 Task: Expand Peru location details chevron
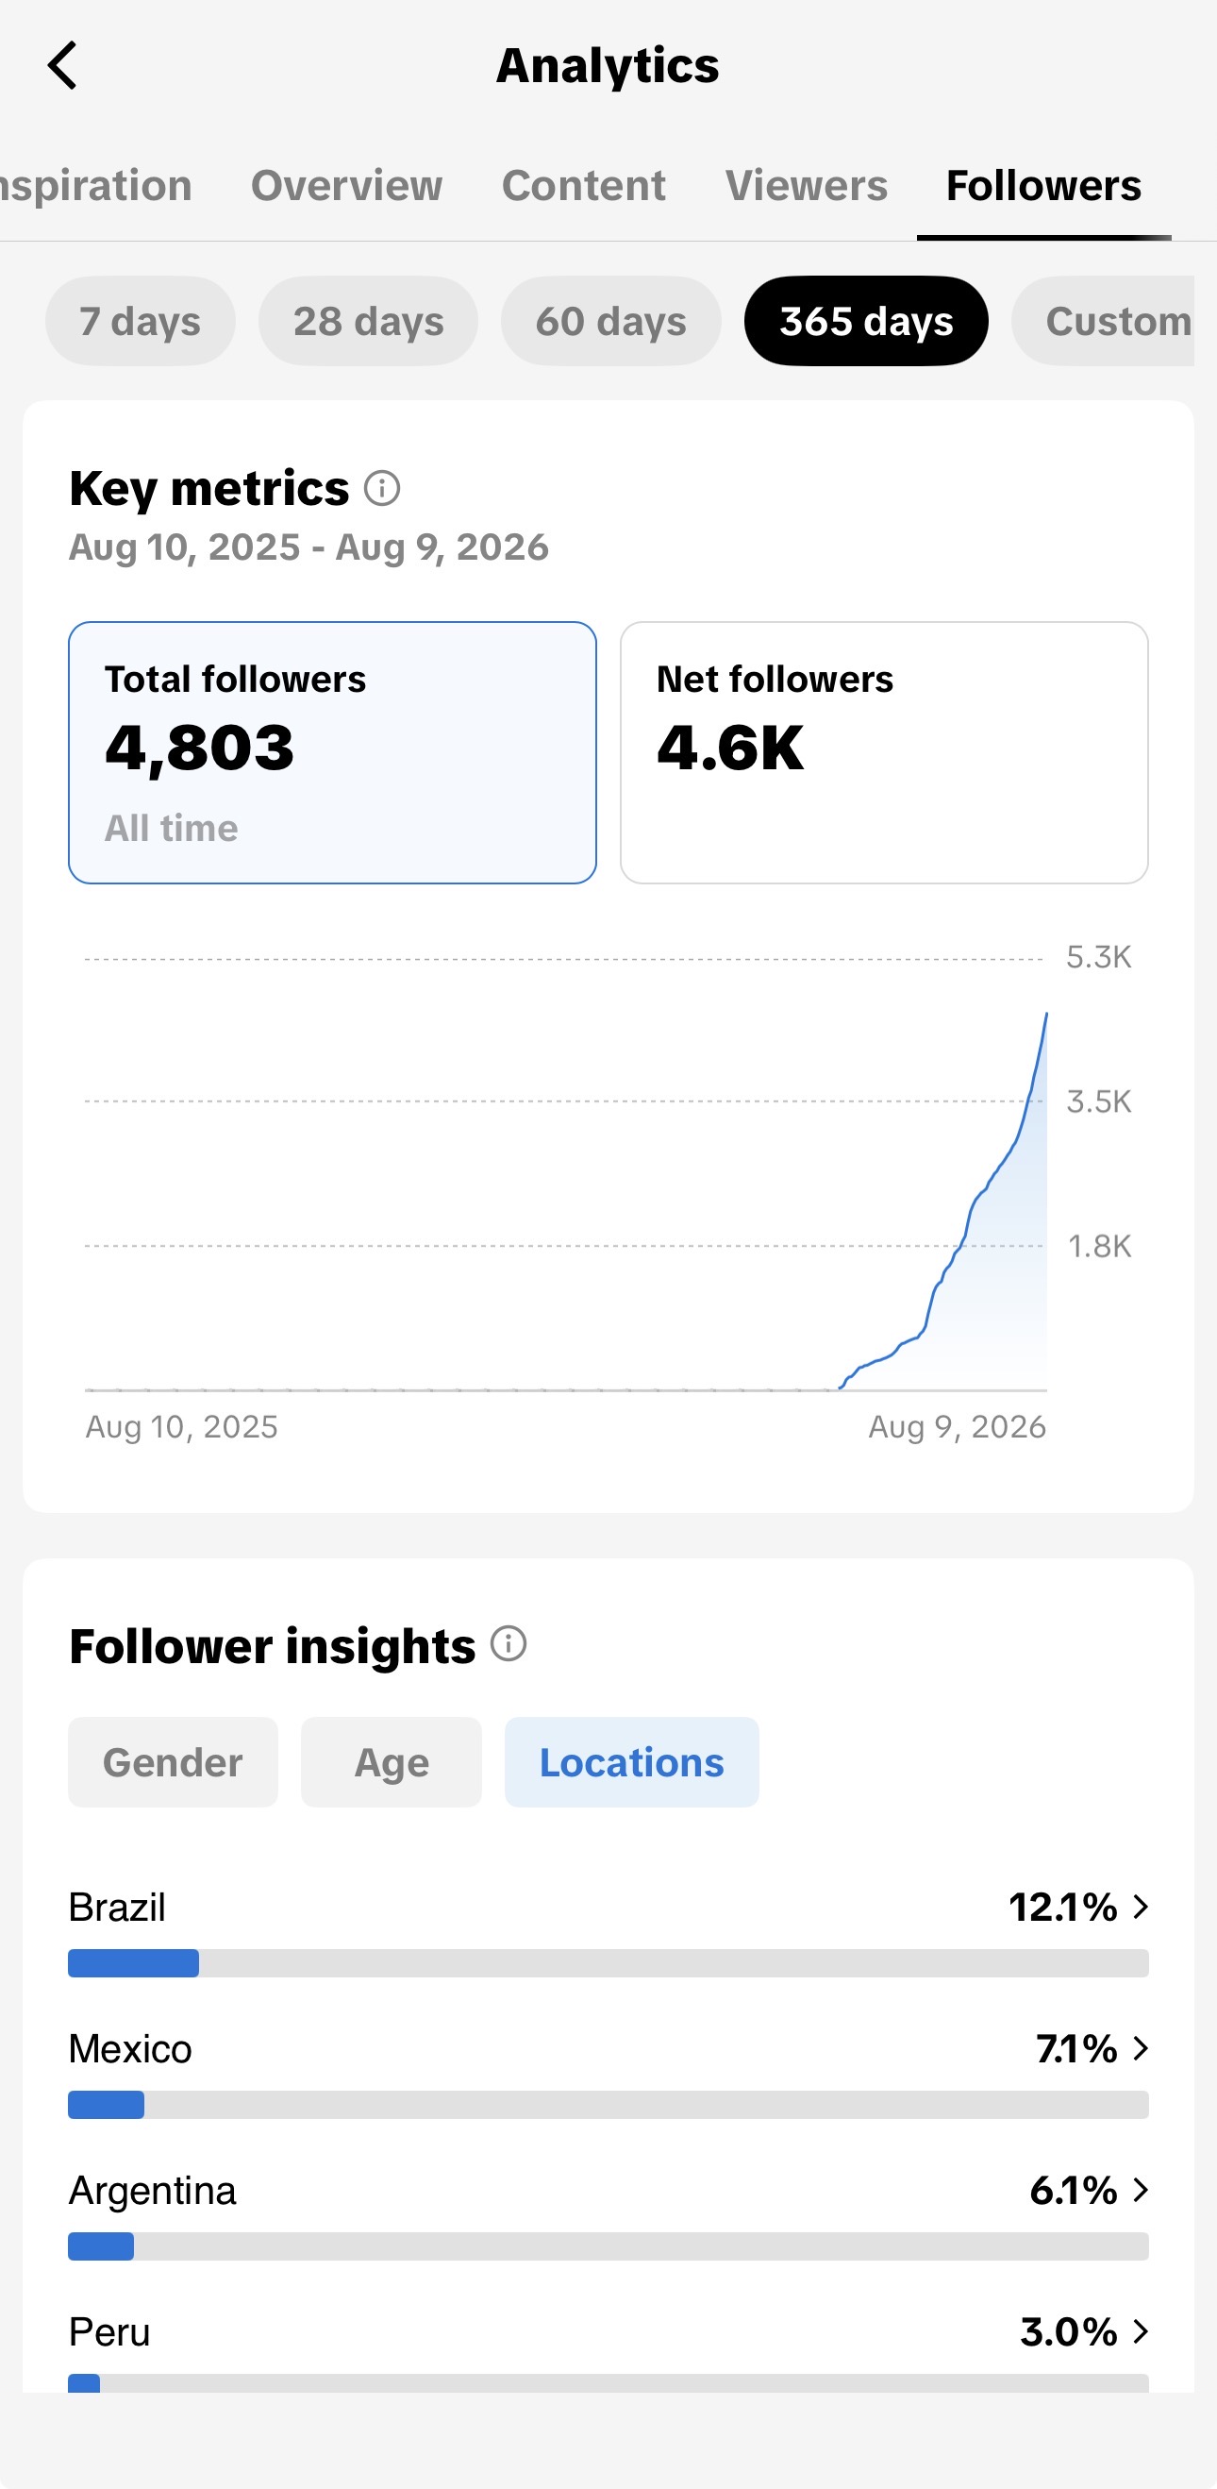tap(1141, 2330)
